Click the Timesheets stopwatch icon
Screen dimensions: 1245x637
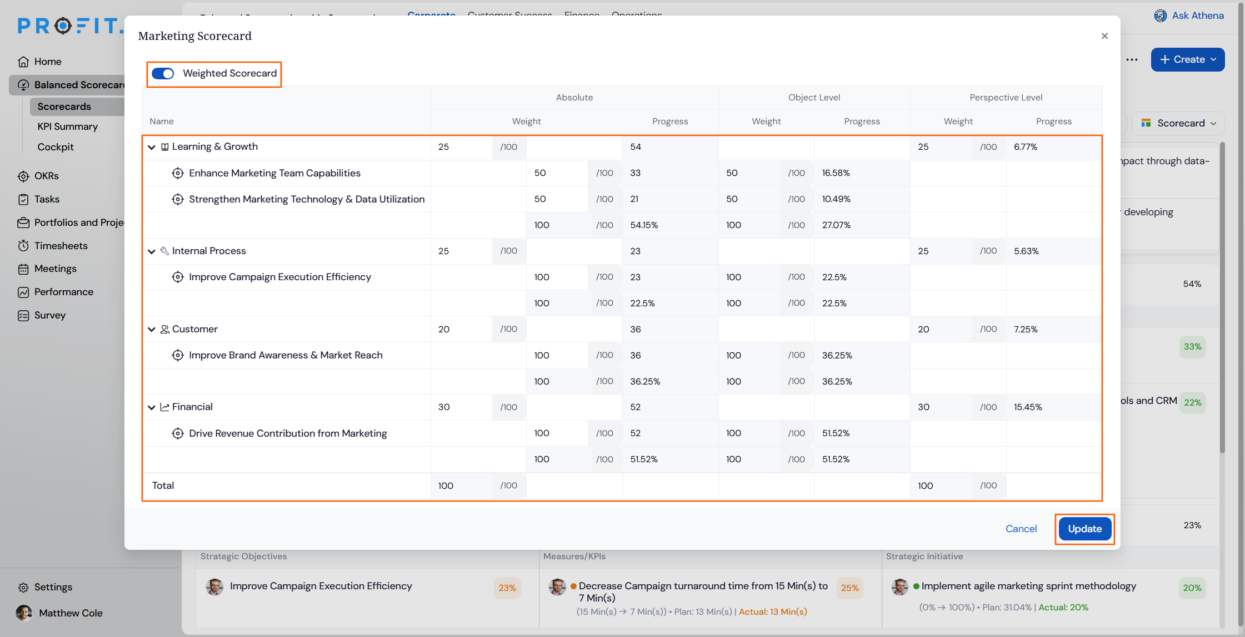(x=23, y=246)
